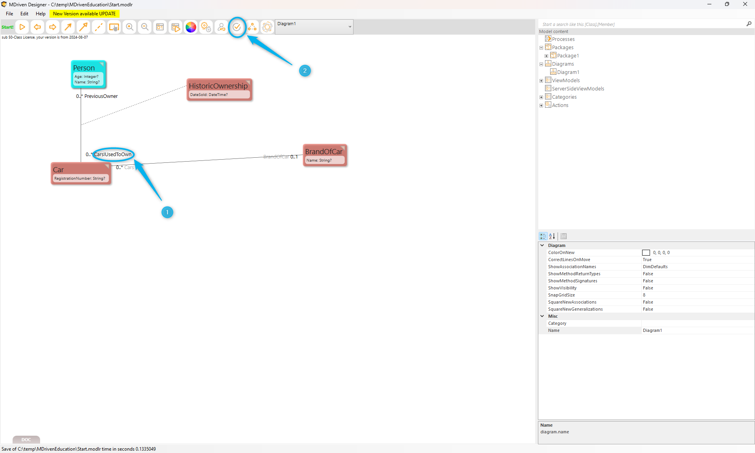This screenshot has width=755, height=453.
Task: Click New Version available UPDATE button
Action: click(x=84, y=14)
